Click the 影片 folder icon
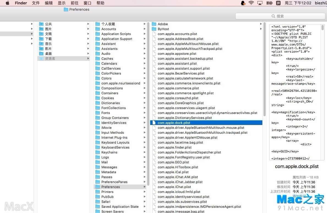 click(41, 49)
